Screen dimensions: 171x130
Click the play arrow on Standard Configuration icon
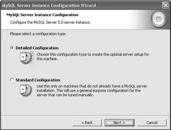pyautogui.click(x=23, y=89)
